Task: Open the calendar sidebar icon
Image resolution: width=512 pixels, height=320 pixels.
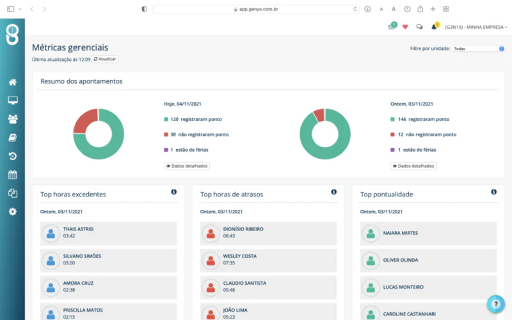Action: [12, 175]
